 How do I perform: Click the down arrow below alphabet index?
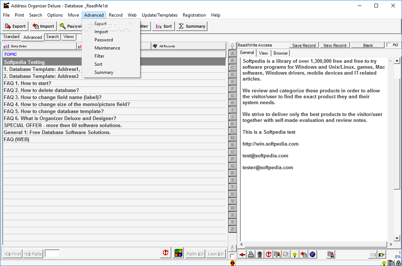coord(232,248)
